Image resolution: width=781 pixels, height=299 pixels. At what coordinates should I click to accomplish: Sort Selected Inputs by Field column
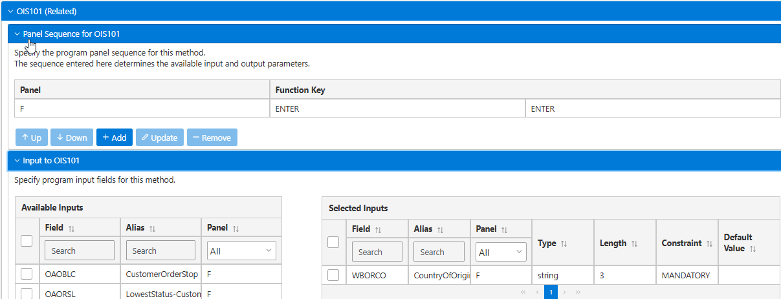[x=378, y=230]
